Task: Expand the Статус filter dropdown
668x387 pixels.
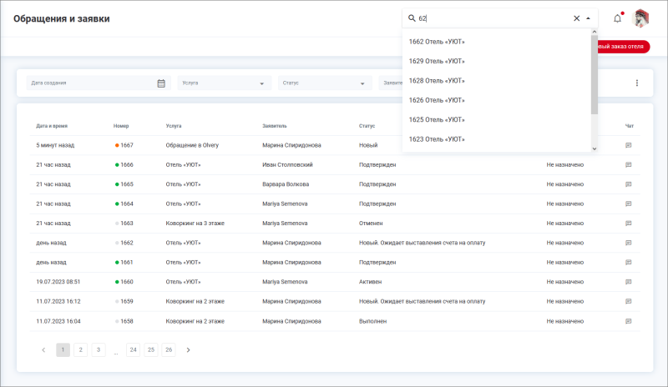Action: [362, 83]
